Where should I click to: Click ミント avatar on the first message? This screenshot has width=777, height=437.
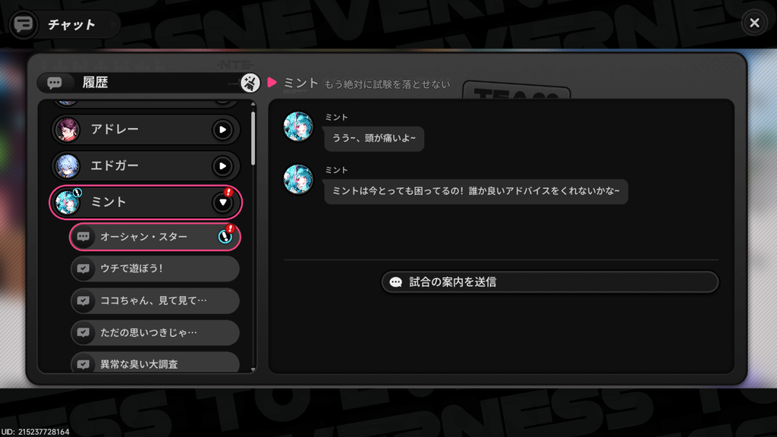298,127
